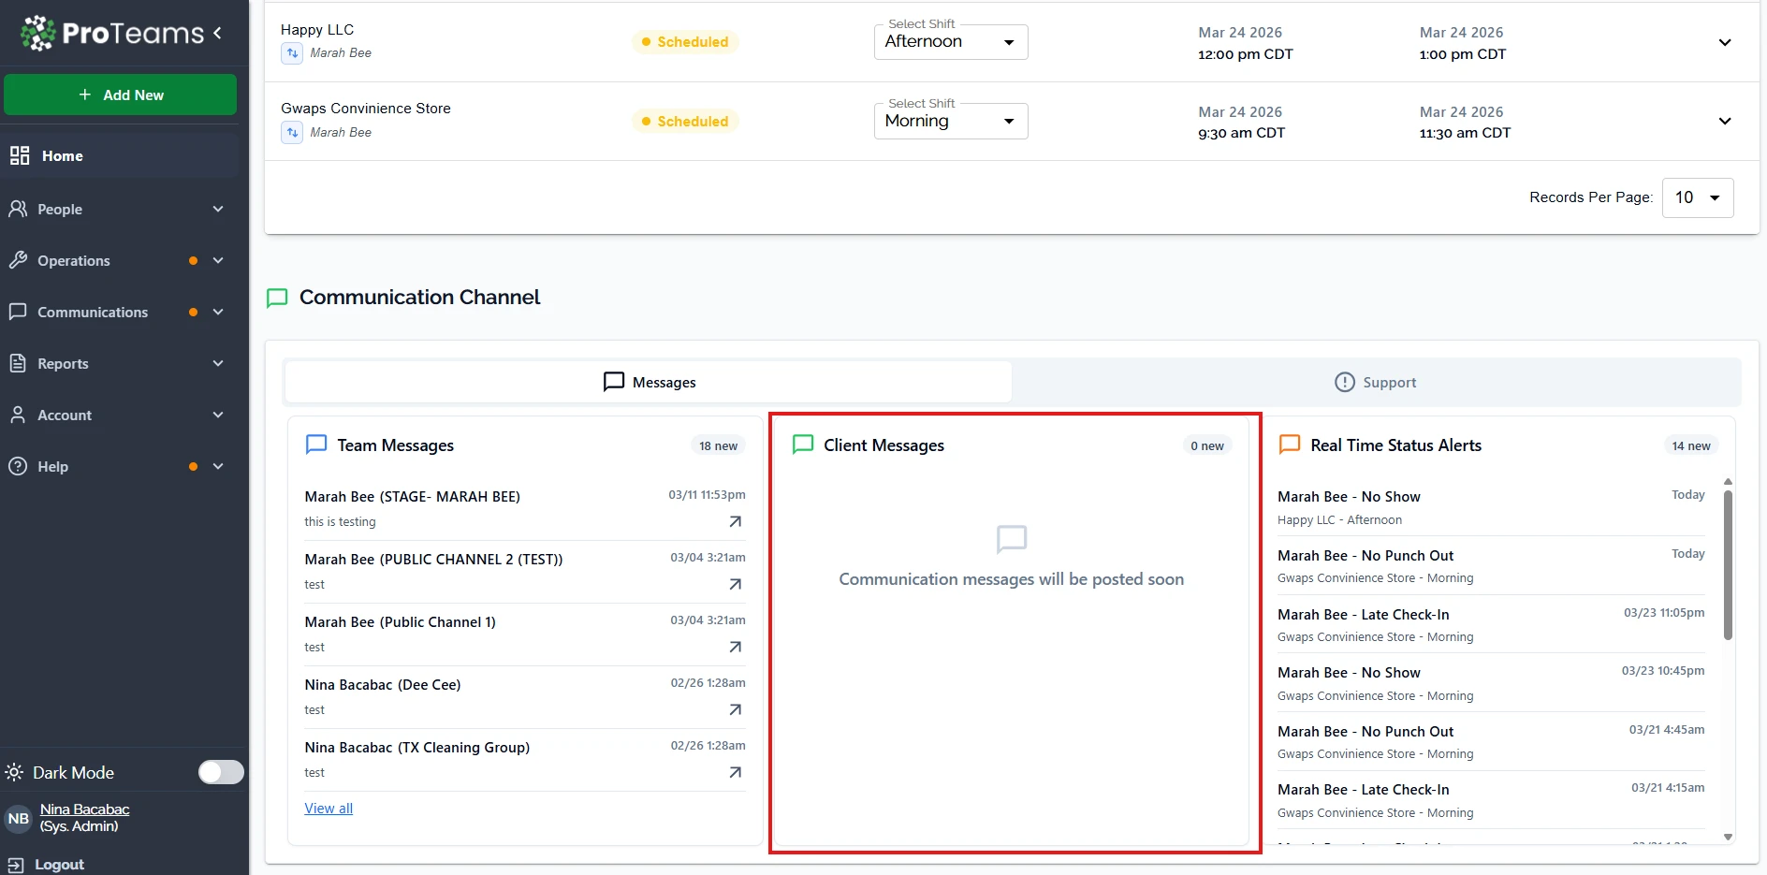Viewport: 1767px width, 875px height.
Task: Click the Logout icon in sidebar
Action: 16,865
